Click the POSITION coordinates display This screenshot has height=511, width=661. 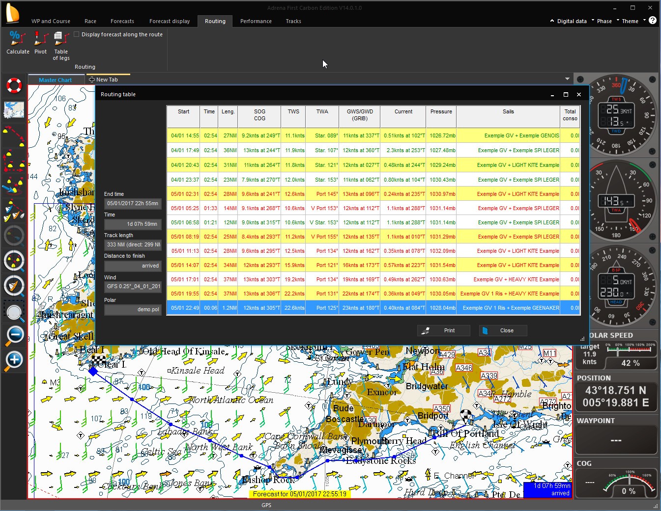[616, 397]
